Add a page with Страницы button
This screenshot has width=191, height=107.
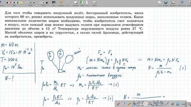pos(76,3)
